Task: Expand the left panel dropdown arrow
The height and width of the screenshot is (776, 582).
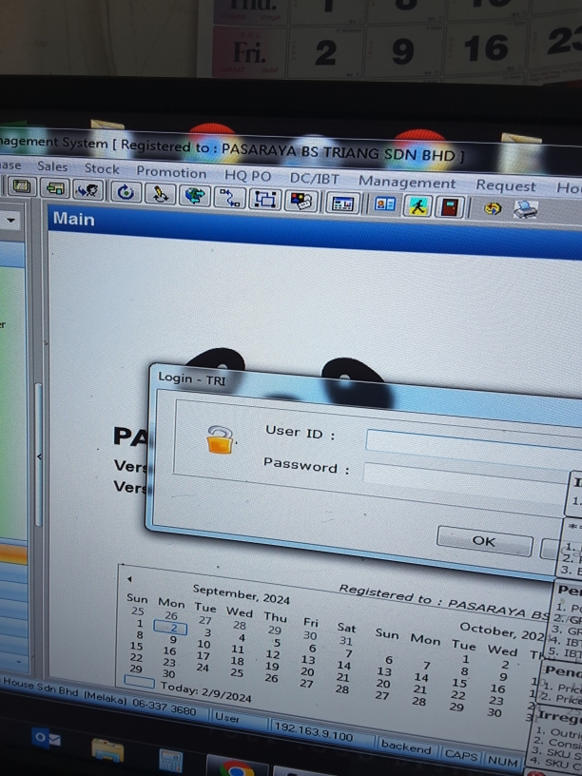Action: tap(10, 221)
